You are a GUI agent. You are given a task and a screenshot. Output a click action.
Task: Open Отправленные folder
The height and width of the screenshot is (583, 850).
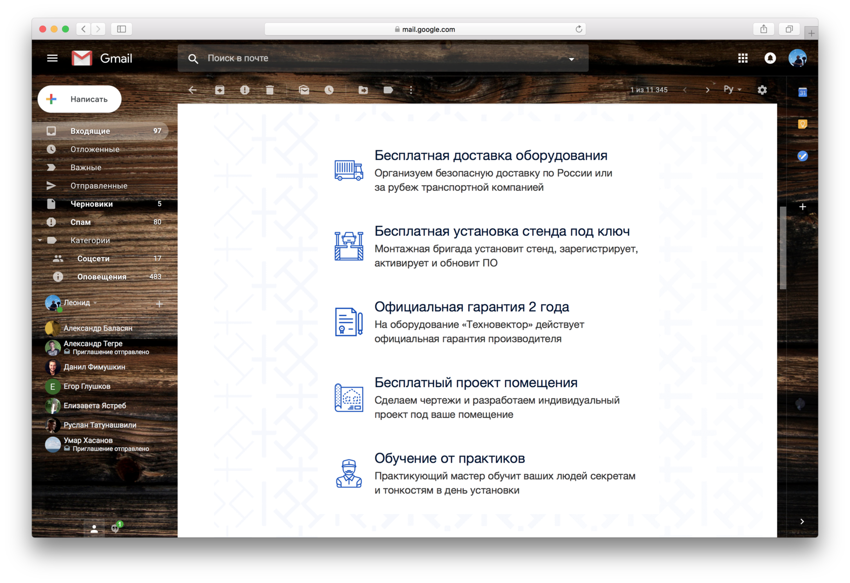pyautogui.click(x=100, y=186)
